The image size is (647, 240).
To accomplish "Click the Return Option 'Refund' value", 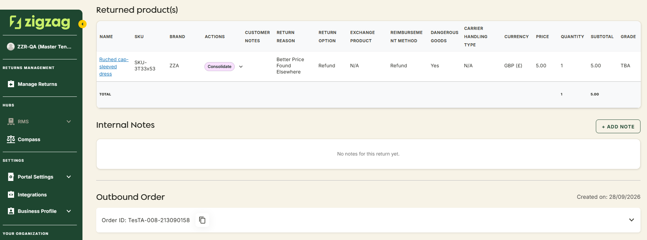I will coord(327,66).
